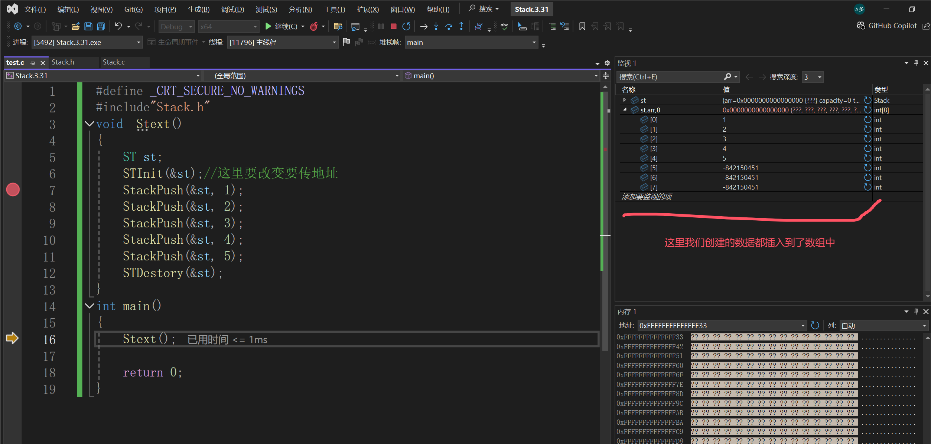Toggle pin on test.c tab
The width and height of the screenshot is (931, 444).
point(33,63)
